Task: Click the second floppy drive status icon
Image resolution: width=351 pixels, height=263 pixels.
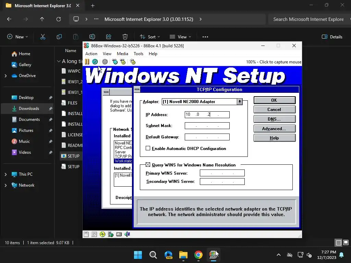Action: point(94,234)
